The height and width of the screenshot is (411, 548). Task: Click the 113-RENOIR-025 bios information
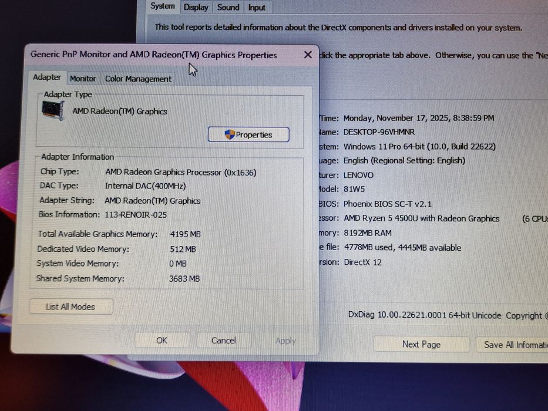(x=136, y=215)
